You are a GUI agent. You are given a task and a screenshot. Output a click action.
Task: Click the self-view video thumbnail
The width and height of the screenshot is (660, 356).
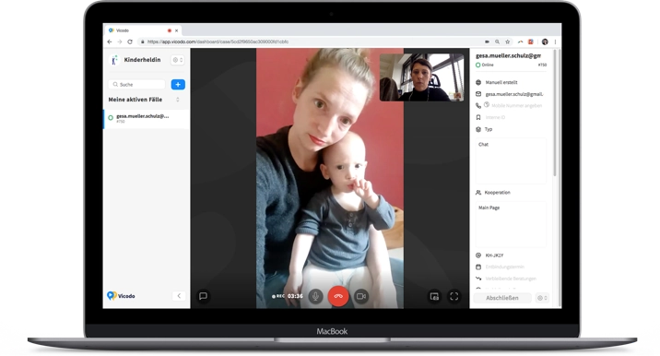tap(422, 77)
